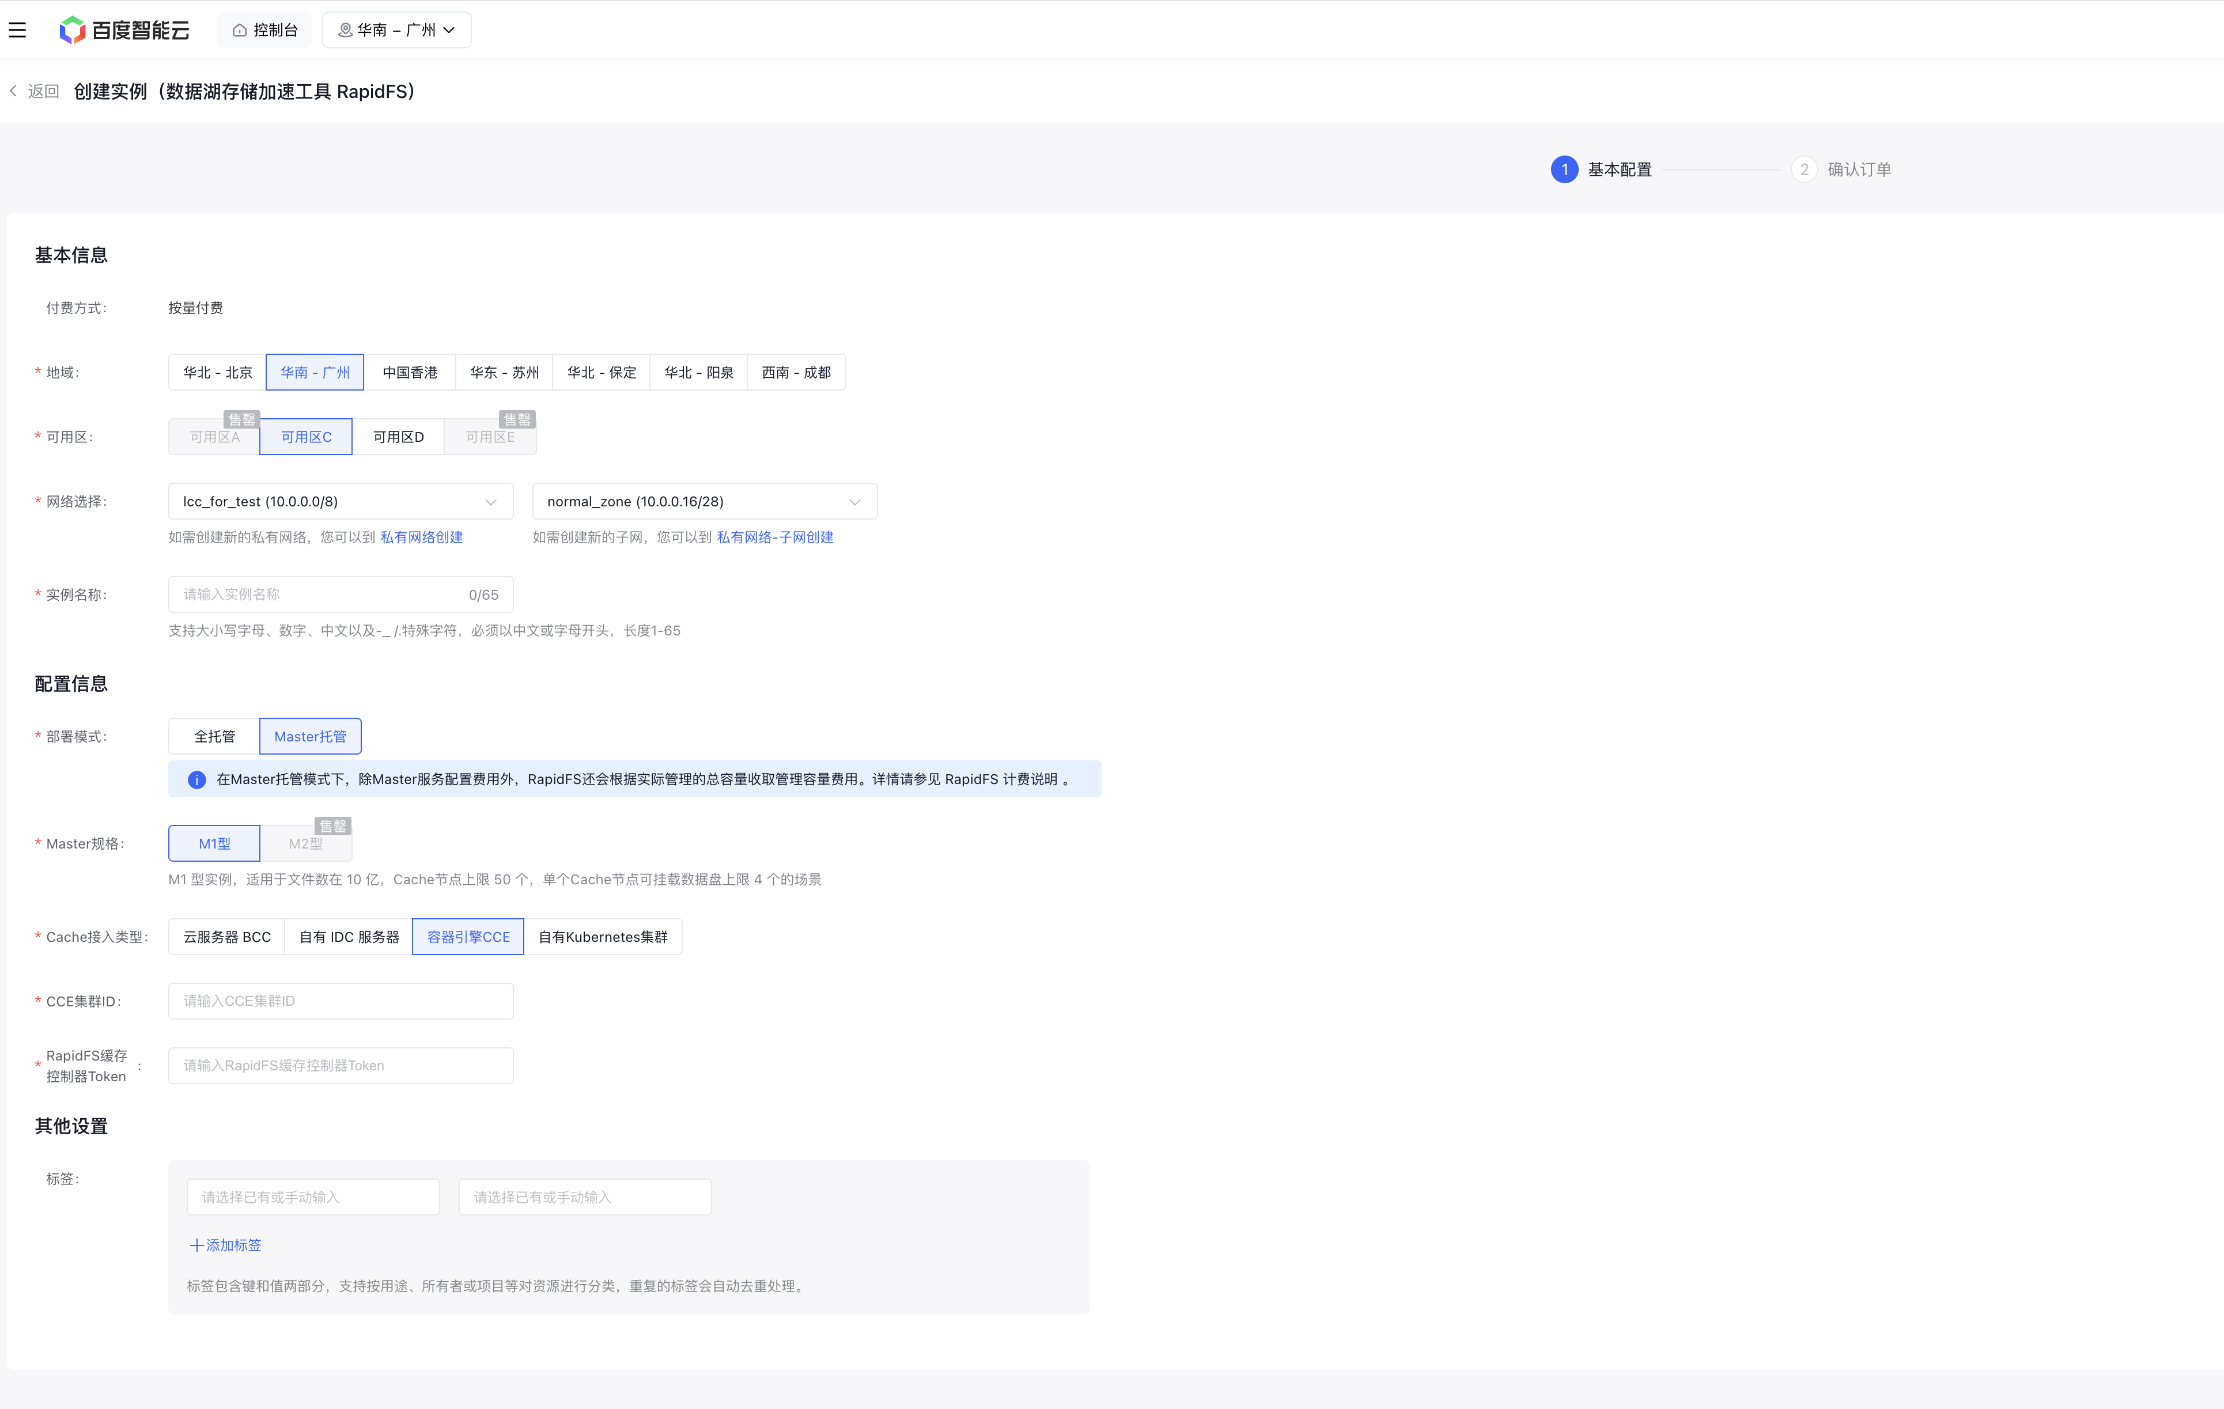Click the 配置信息 section heading
The height and width of the screenshot is (1409, 2224).
click(71, 684)
